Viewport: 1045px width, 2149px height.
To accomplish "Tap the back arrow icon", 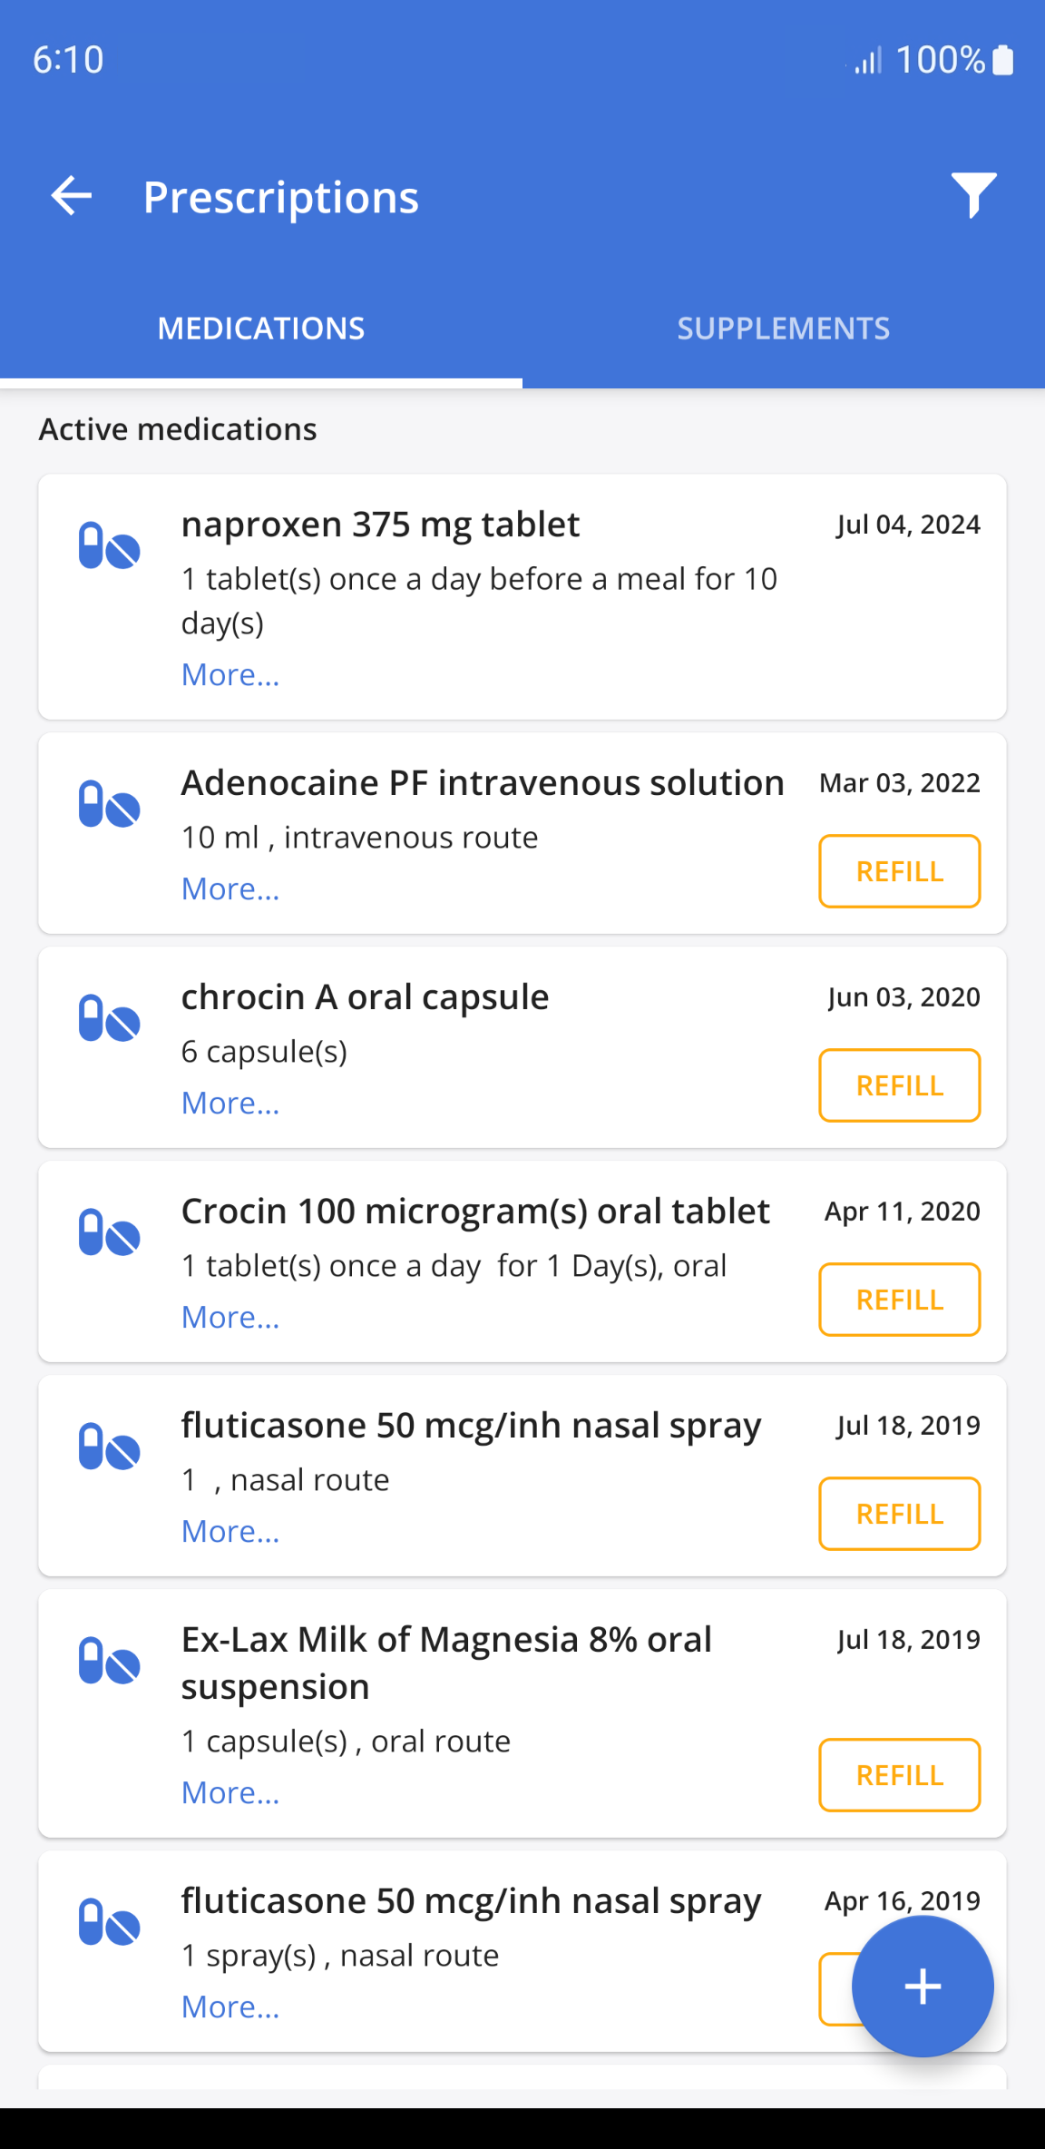I will pyautogui.click(x=72, y=196).
